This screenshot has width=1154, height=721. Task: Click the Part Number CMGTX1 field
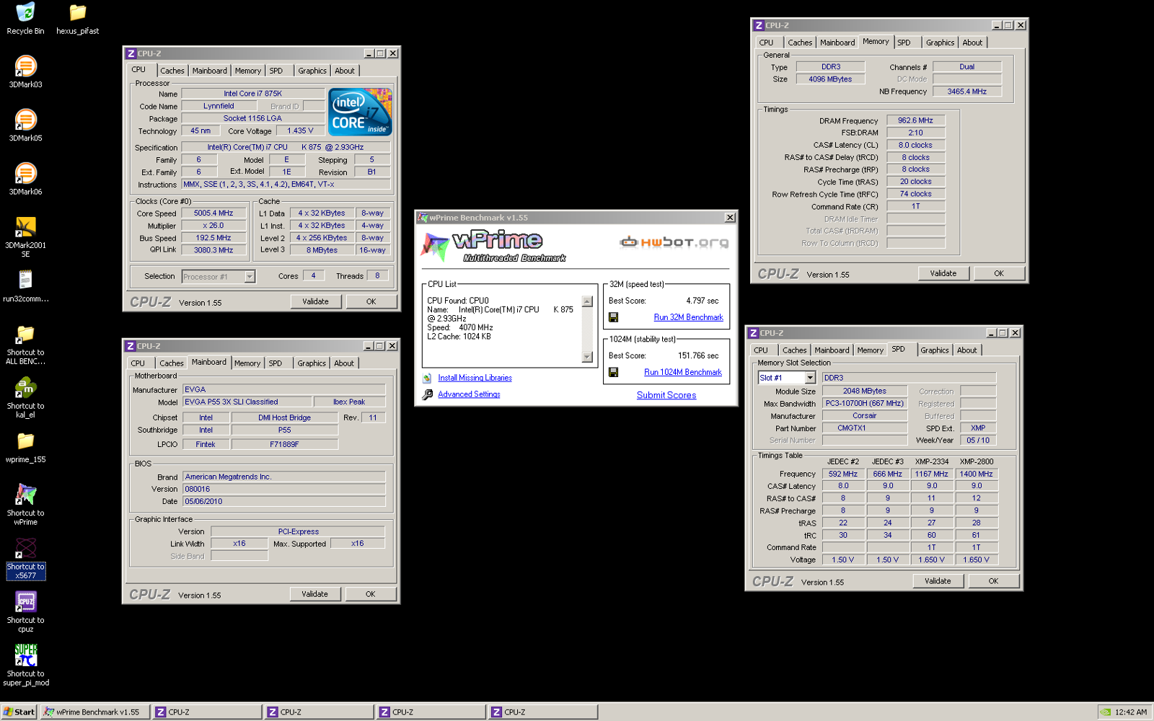click(x=864, y=428)
